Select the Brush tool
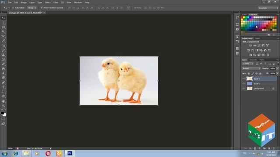Screen dimensions: 280x157 [3, 51]
